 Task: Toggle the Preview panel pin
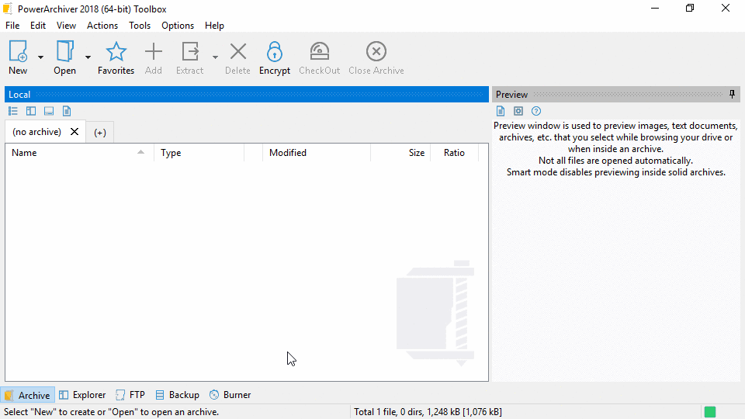[x=732, y=94]
